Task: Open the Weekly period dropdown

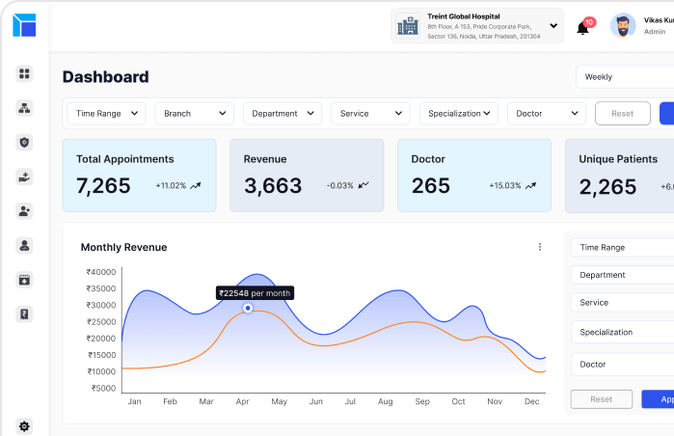Action: coord(624,77)
